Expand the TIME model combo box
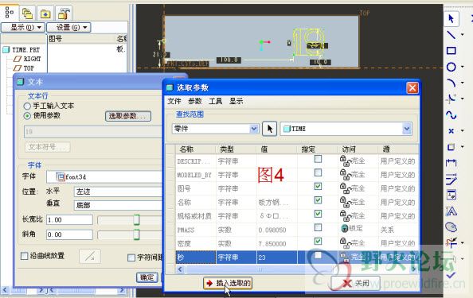Image resolution: width=473 pixels, height=298 pixels. 407,129
